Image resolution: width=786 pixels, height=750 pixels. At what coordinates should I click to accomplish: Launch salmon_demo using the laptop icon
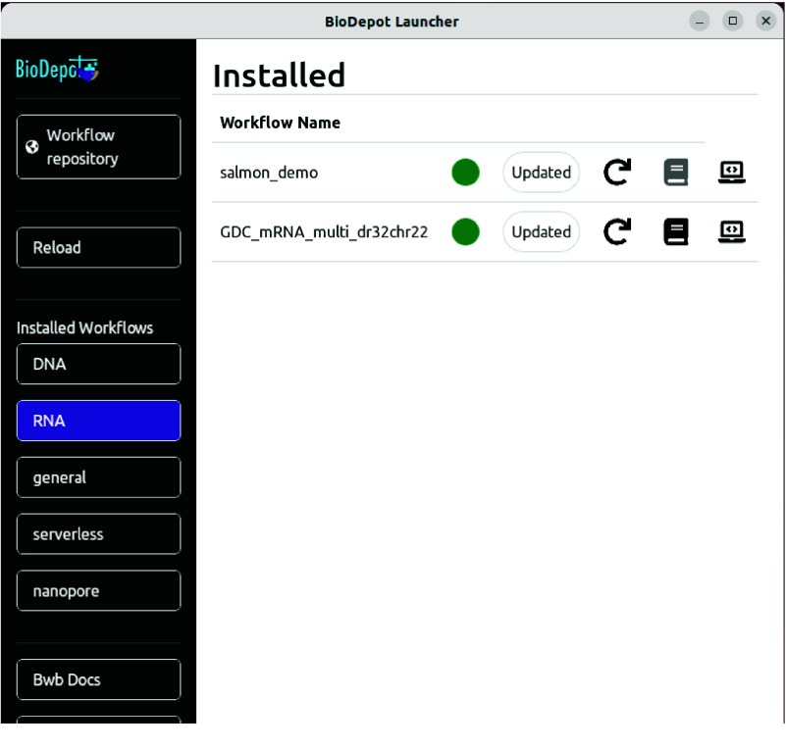tap(732, 173)
